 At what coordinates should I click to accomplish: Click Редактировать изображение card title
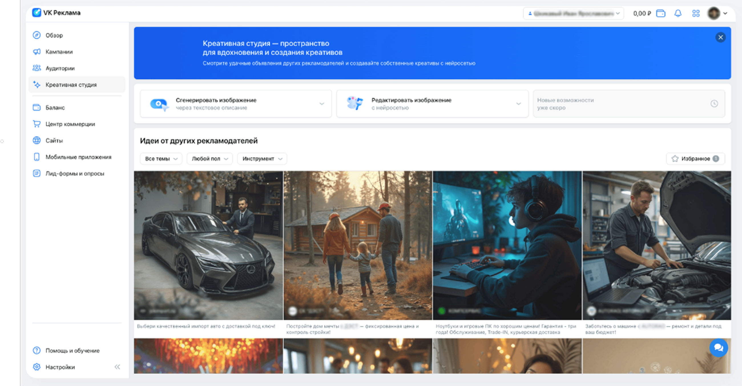[x=411, y=100]
